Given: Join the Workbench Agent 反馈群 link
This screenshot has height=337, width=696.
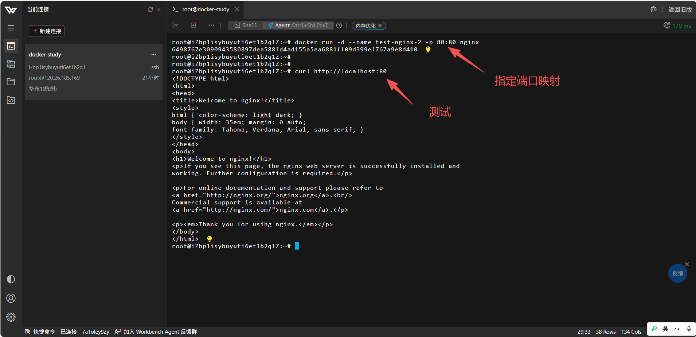Looking at the screenshot, I should pyautogui.click(x=156, y=332).
